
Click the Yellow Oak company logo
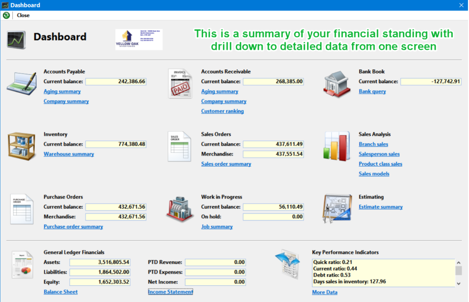tap(138, 40)
